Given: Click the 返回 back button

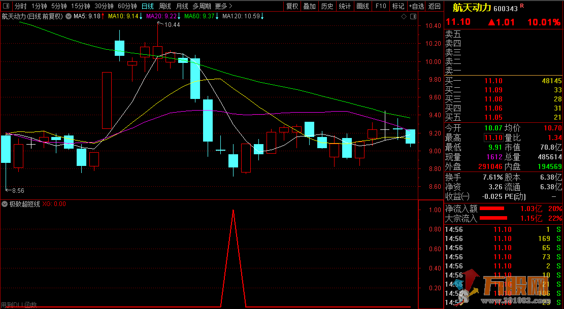Looking at the screenshot, I should coord(435,6).
